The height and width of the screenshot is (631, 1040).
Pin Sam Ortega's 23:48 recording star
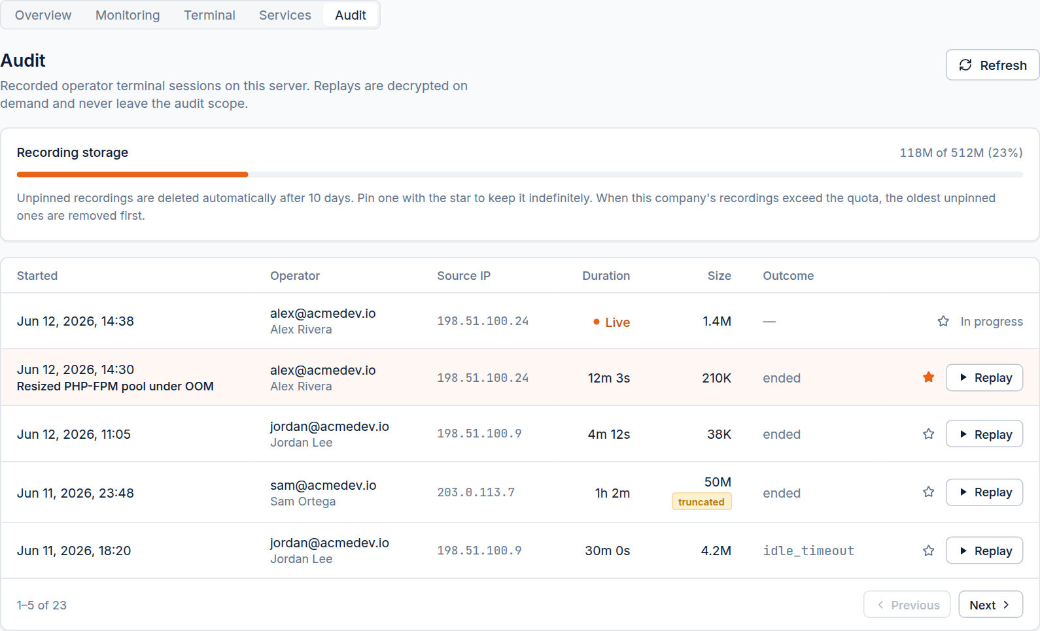[929, 492]
